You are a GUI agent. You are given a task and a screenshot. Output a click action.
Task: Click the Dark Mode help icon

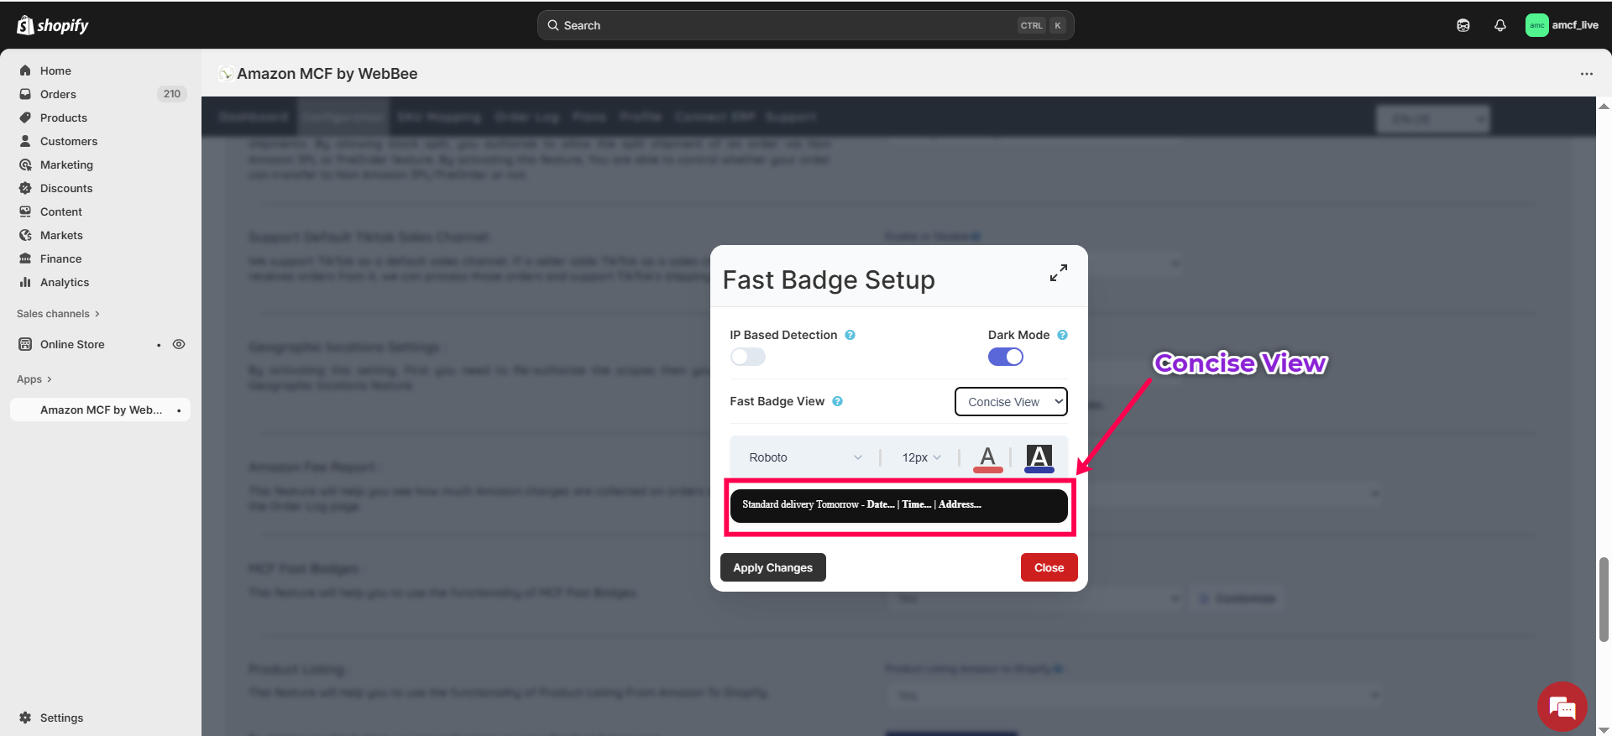click(1062, 335)
